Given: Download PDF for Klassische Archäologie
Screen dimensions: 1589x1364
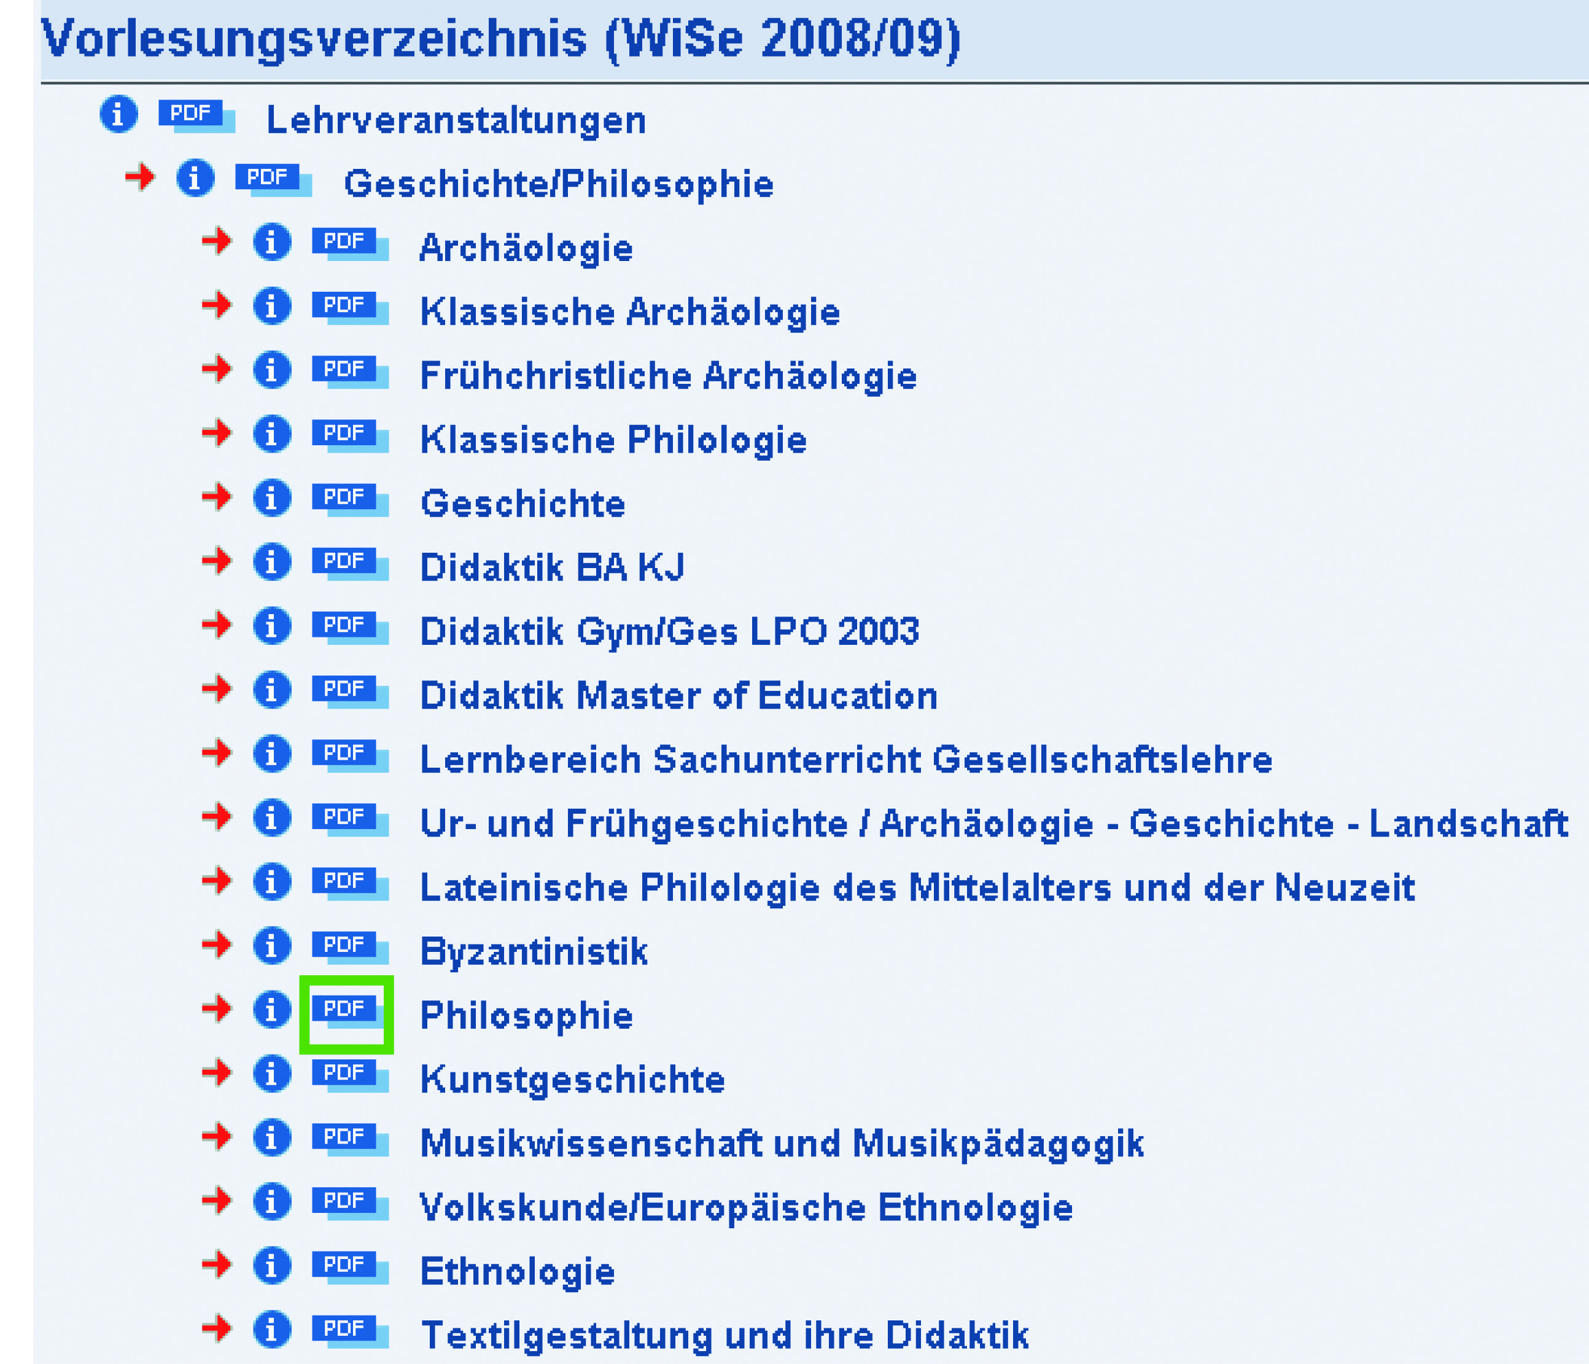Looking at the screenshot, I should 349,308.
